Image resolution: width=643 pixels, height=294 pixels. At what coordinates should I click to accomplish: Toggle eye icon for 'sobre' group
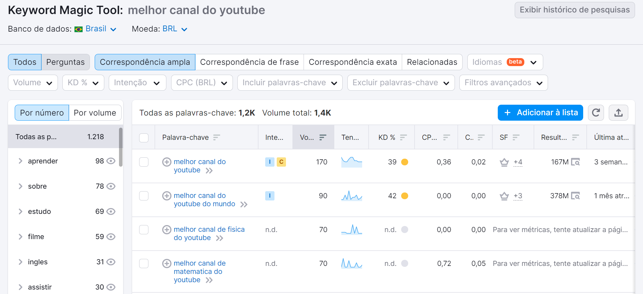click(111, 186)
